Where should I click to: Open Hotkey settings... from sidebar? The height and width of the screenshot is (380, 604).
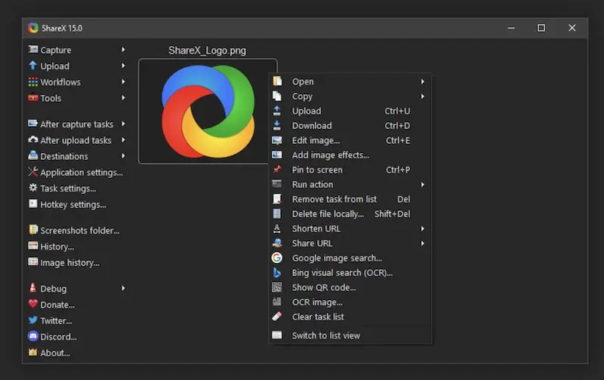point(67,204)
